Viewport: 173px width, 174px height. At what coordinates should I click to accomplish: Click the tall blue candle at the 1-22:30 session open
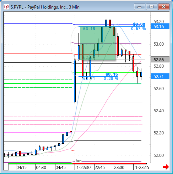(x=75, y=81)
